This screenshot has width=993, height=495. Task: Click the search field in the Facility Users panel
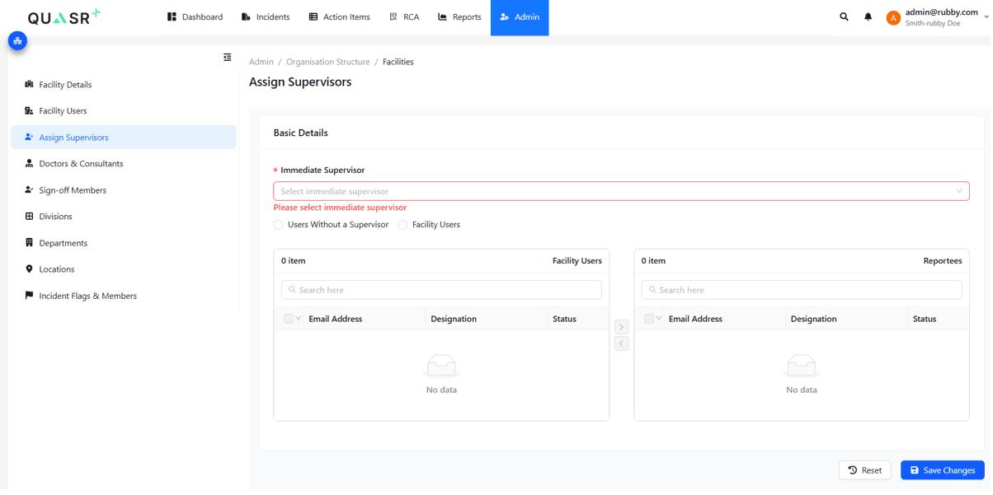tap(440, 289)
